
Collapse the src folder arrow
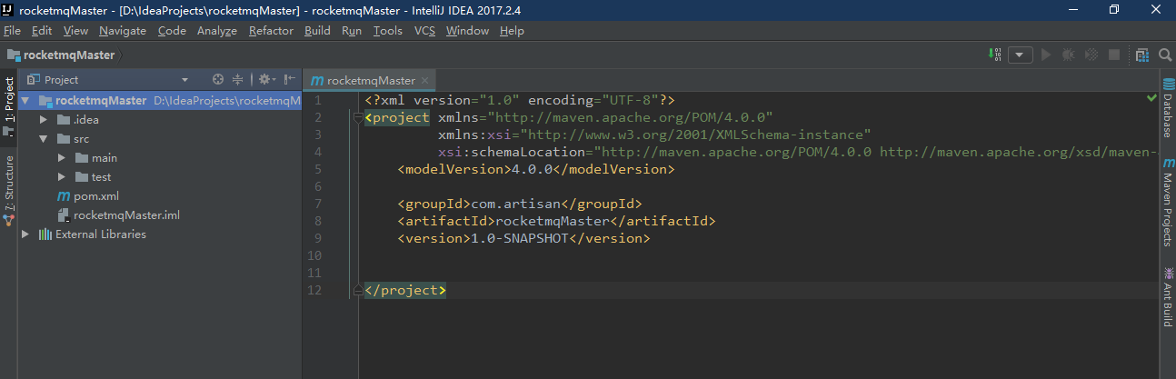(x=43, y=139)
